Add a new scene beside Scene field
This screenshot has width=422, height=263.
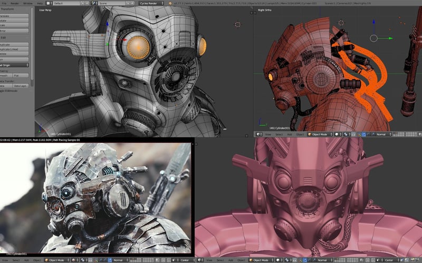coord(128,3)
